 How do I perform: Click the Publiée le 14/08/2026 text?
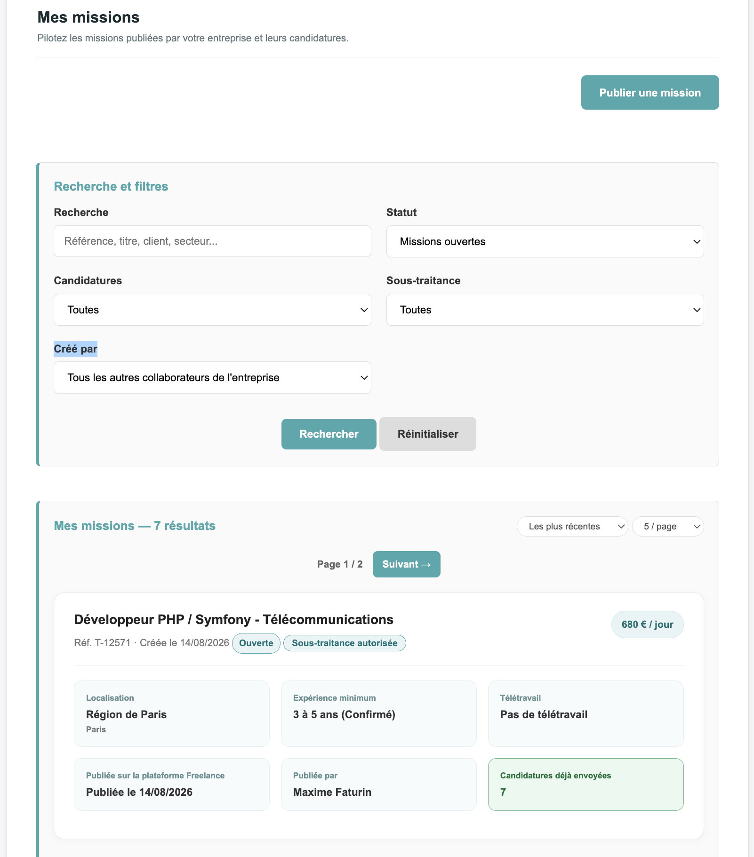[139, 792]
